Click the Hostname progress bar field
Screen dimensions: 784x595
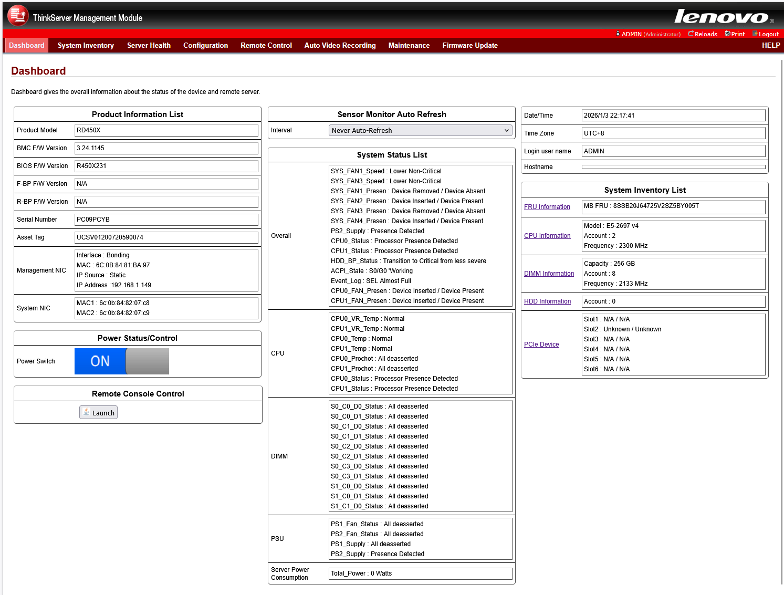[x=674, y=166]
